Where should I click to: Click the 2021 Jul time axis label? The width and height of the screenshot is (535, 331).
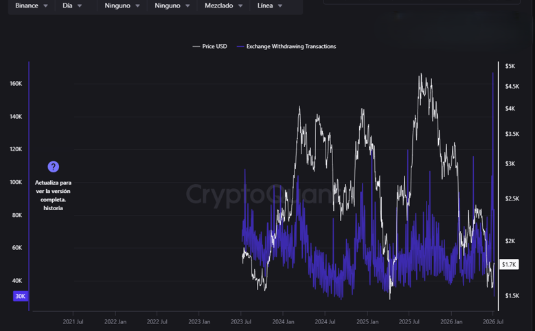click(x=73, y=322)
